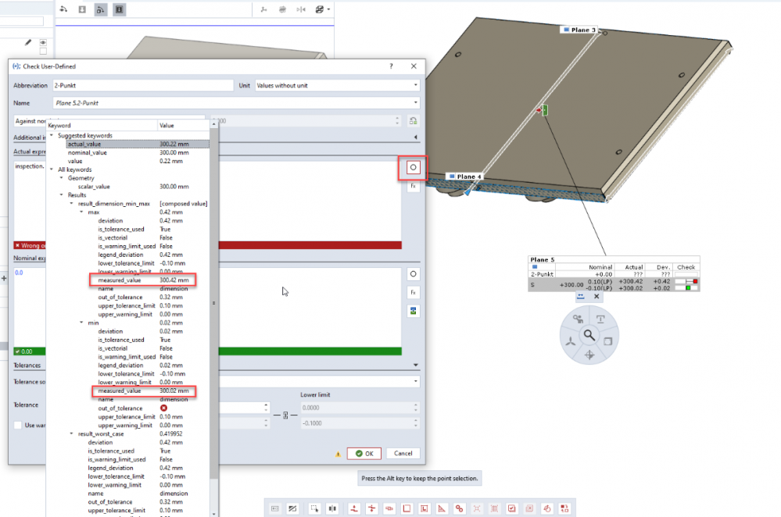Toggle the eye visibility checkbox in left panel
The height and width of the screenshot is (517, 781).
[43, 42]
